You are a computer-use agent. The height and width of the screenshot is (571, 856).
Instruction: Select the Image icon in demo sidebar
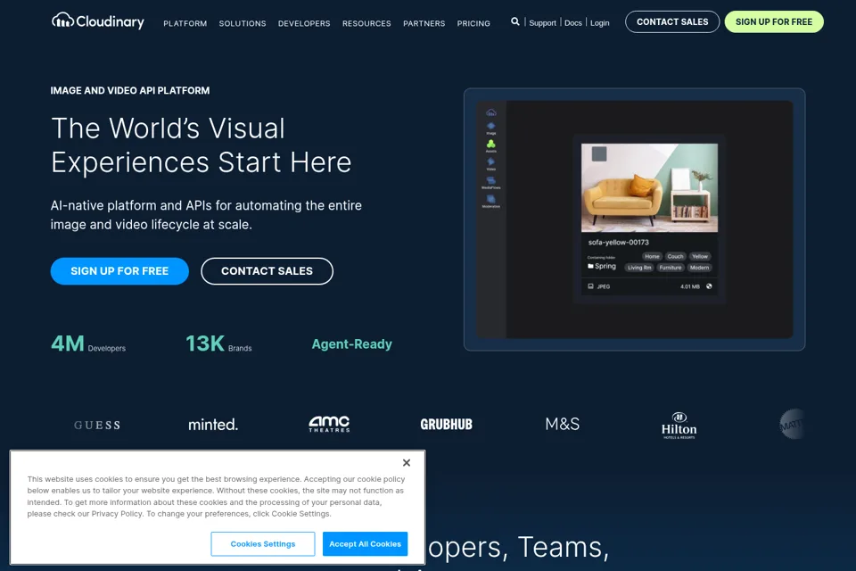click(490, 128)
